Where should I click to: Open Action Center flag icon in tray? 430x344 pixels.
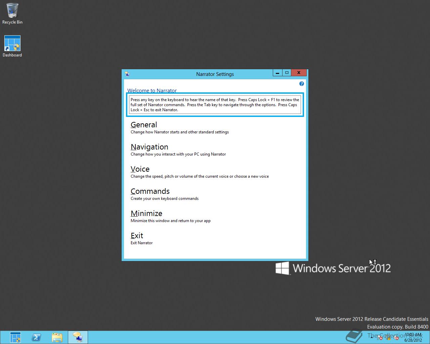coord(380,338)
